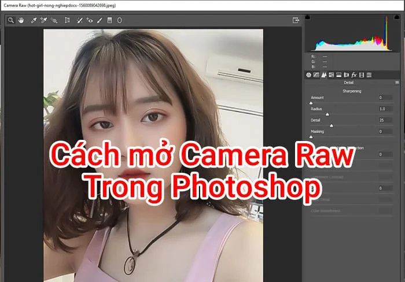Open the Detail panel flyout menu
This screenshot has height=282, width=405.
[x=397, y=82]
